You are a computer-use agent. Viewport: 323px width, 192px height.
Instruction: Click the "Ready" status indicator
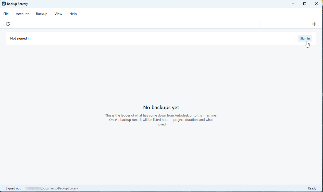point(312,188)
